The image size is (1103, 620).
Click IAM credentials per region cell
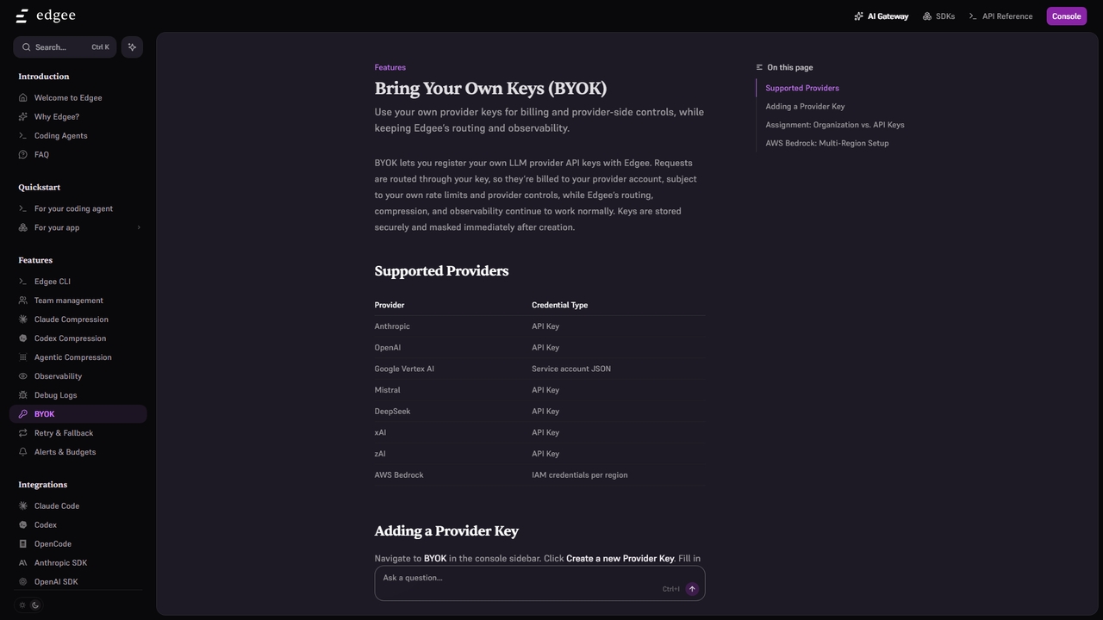coord(580,475)
